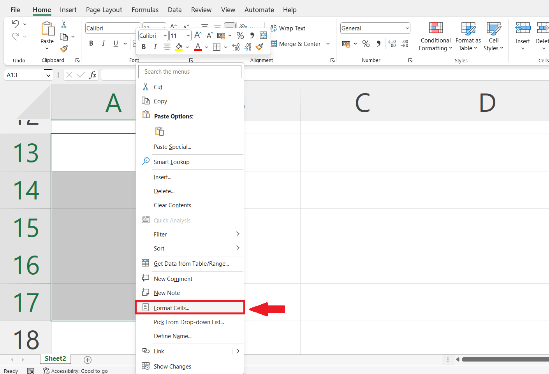This screenshot has height=374, width=549.
Task: Toggle underline in the ribbon Font group
Action: coord(116,43)
